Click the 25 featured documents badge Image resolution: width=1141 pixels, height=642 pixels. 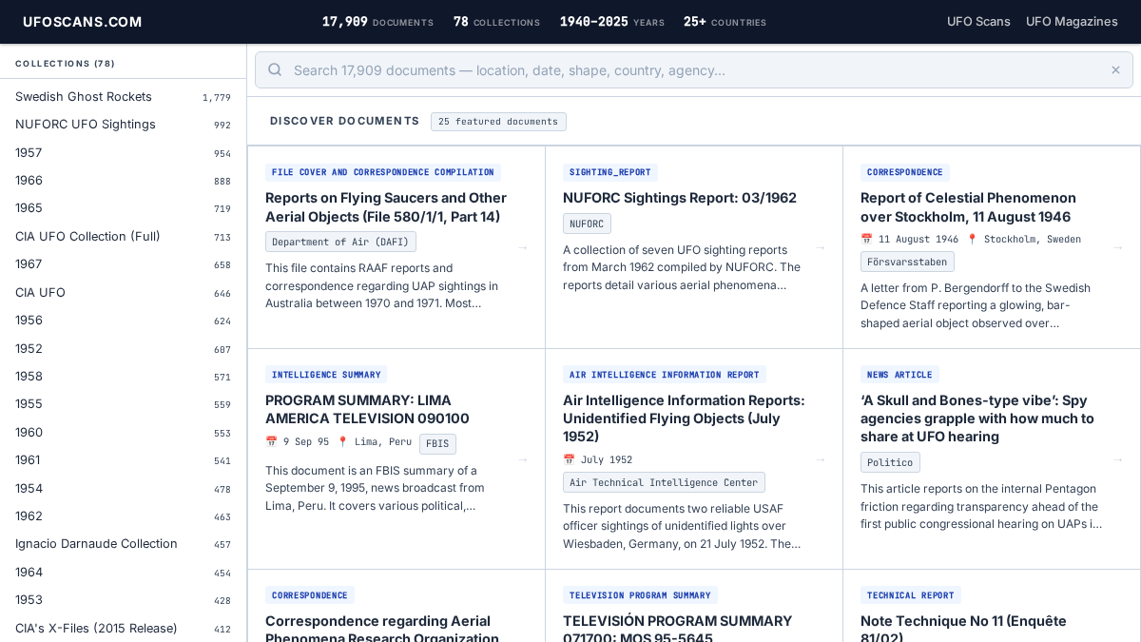[498, 122]
